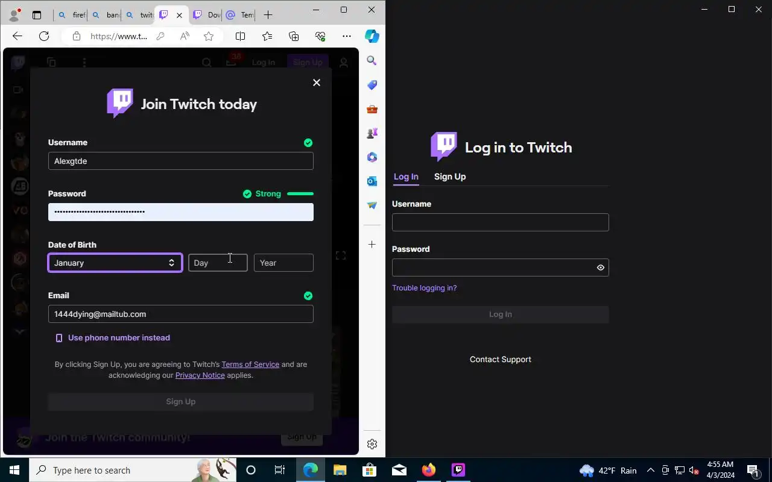Switch to the 'twit' search tab
Viewport: 772px width, 482px height.
coord(138,15)
